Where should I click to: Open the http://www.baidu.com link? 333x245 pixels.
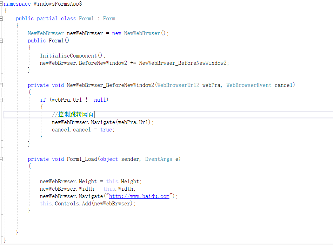click(x=139, y=196)
